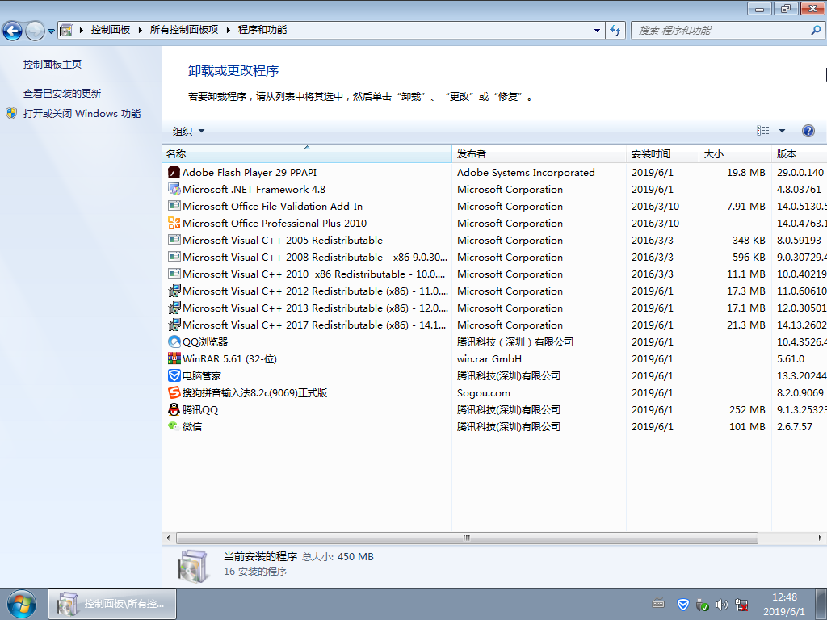Click the change view icon
The height and width of the screenshot is (620, 827).
[762, 131]
